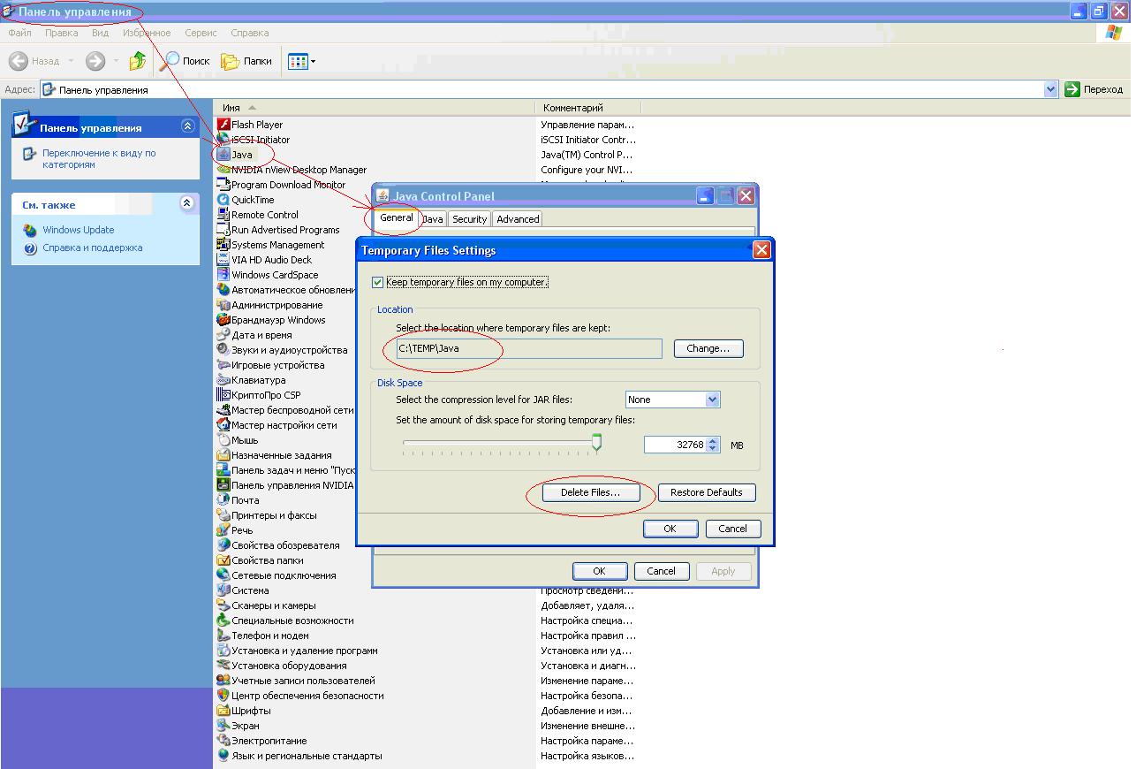Select the Электропитание icon
Viewport: 1136px width, 769px height.
(223, 741)
